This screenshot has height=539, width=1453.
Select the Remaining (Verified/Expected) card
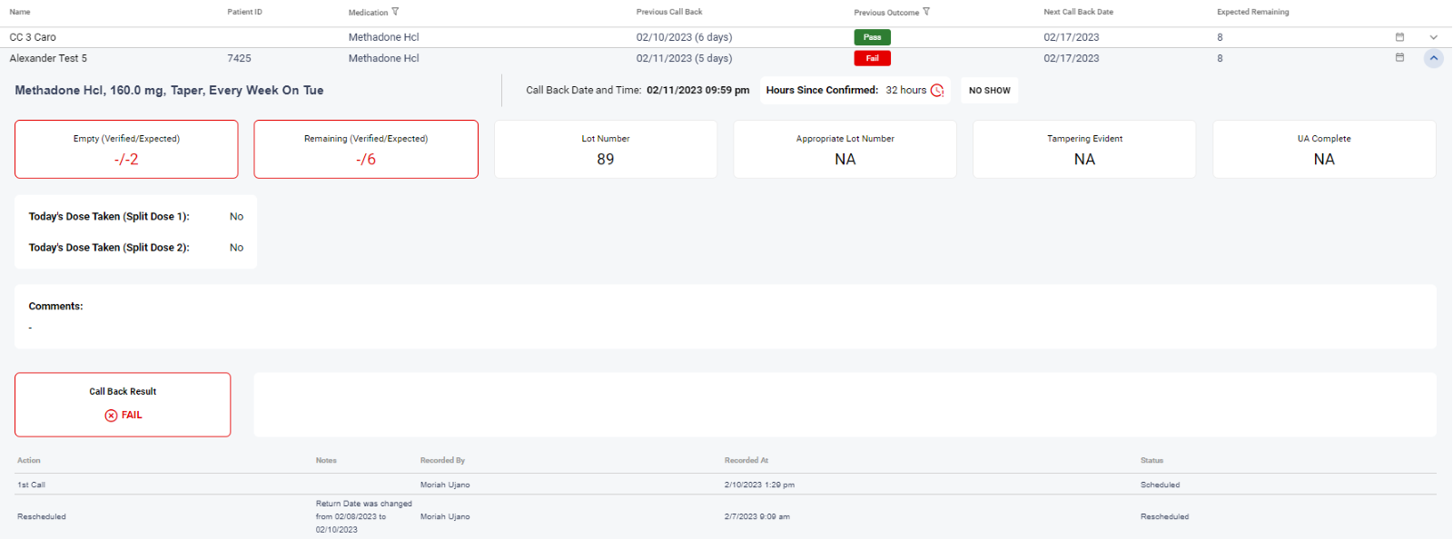[x=366, y=150]
